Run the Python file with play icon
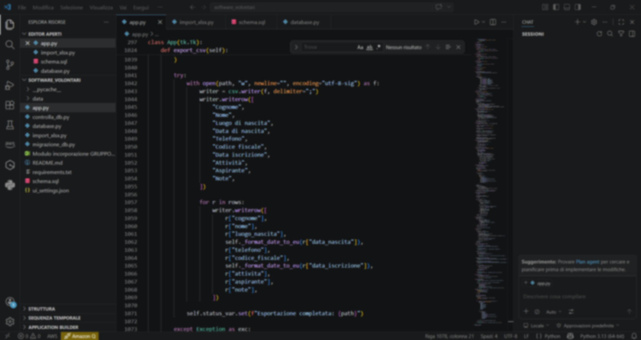The width and height of the screenshot is (641, 340). coord(477,22)
